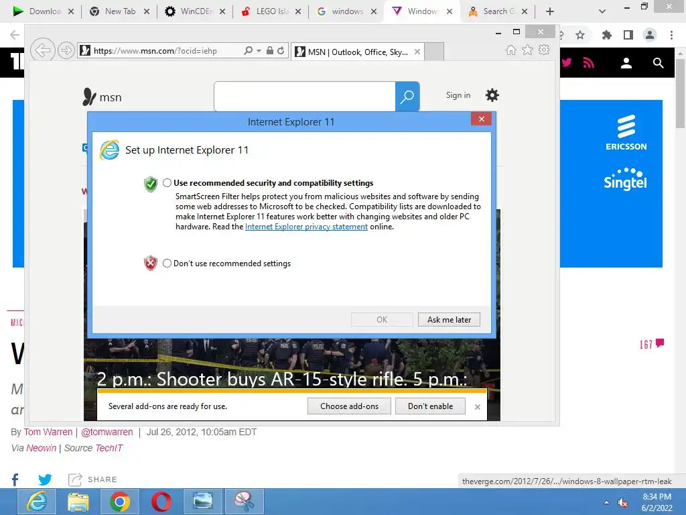This screenshot has height=515, width=686.
Task: Refresh the page in Internet Explorer
Action: [x=281, y=50]
